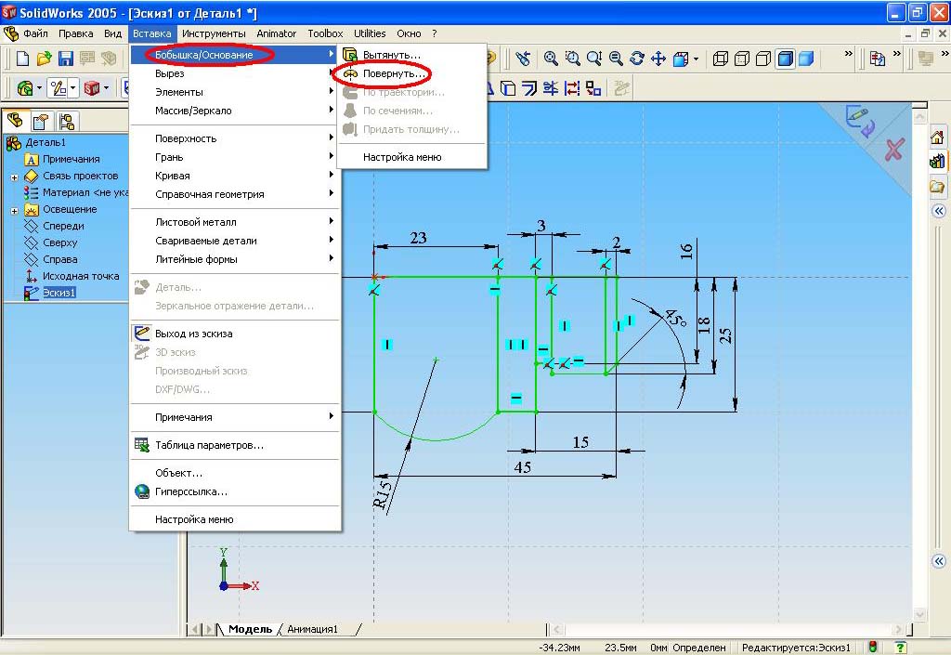Image resolution: width=951 pixels, height=655 pixels.
Task: Click the Previous View icon
Action: point(523,59)
